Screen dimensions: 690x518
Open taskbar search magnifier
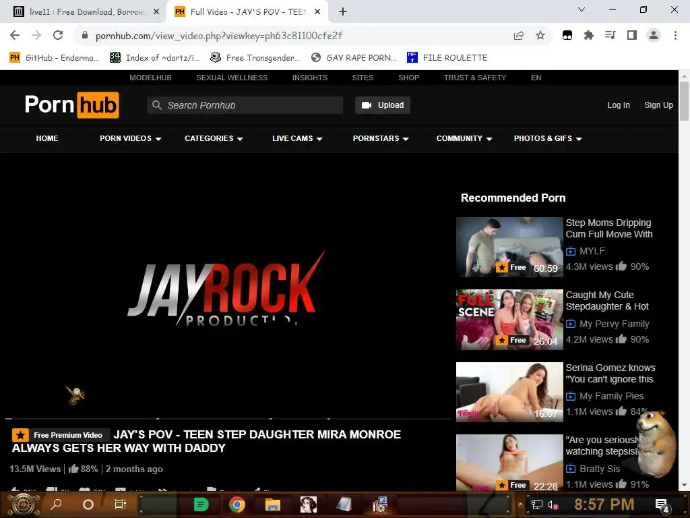(x=56, y=505)
